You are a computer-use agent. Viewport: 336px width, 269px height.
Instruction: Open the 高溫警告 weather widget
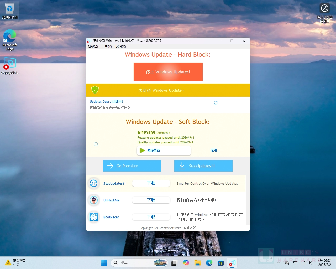click(x=16, y=263)
